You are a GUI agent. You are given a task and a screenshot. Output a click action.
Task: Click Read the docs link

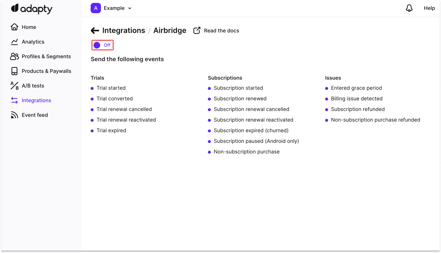click(x=221, y=31)
